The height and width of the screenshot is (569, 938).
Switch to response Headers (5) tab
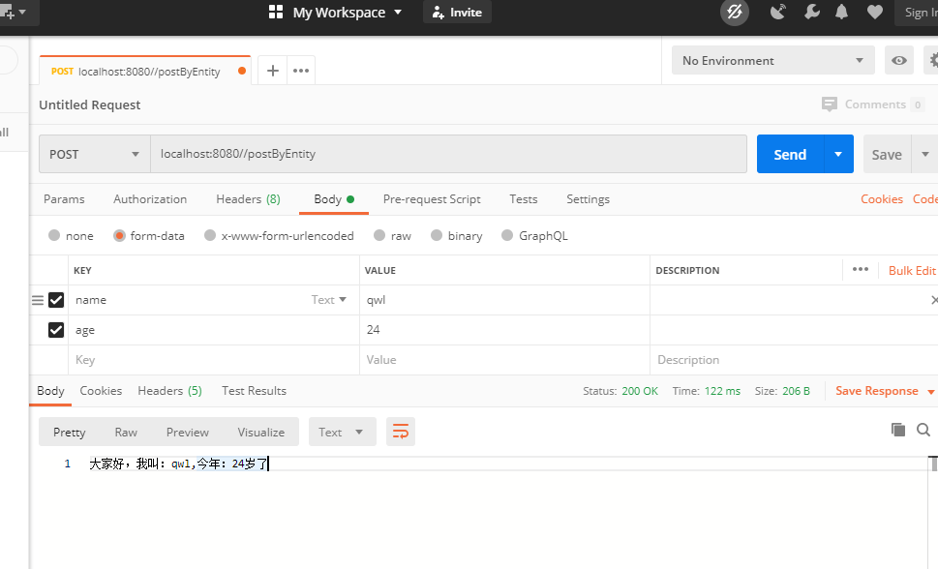coord(170,391)
